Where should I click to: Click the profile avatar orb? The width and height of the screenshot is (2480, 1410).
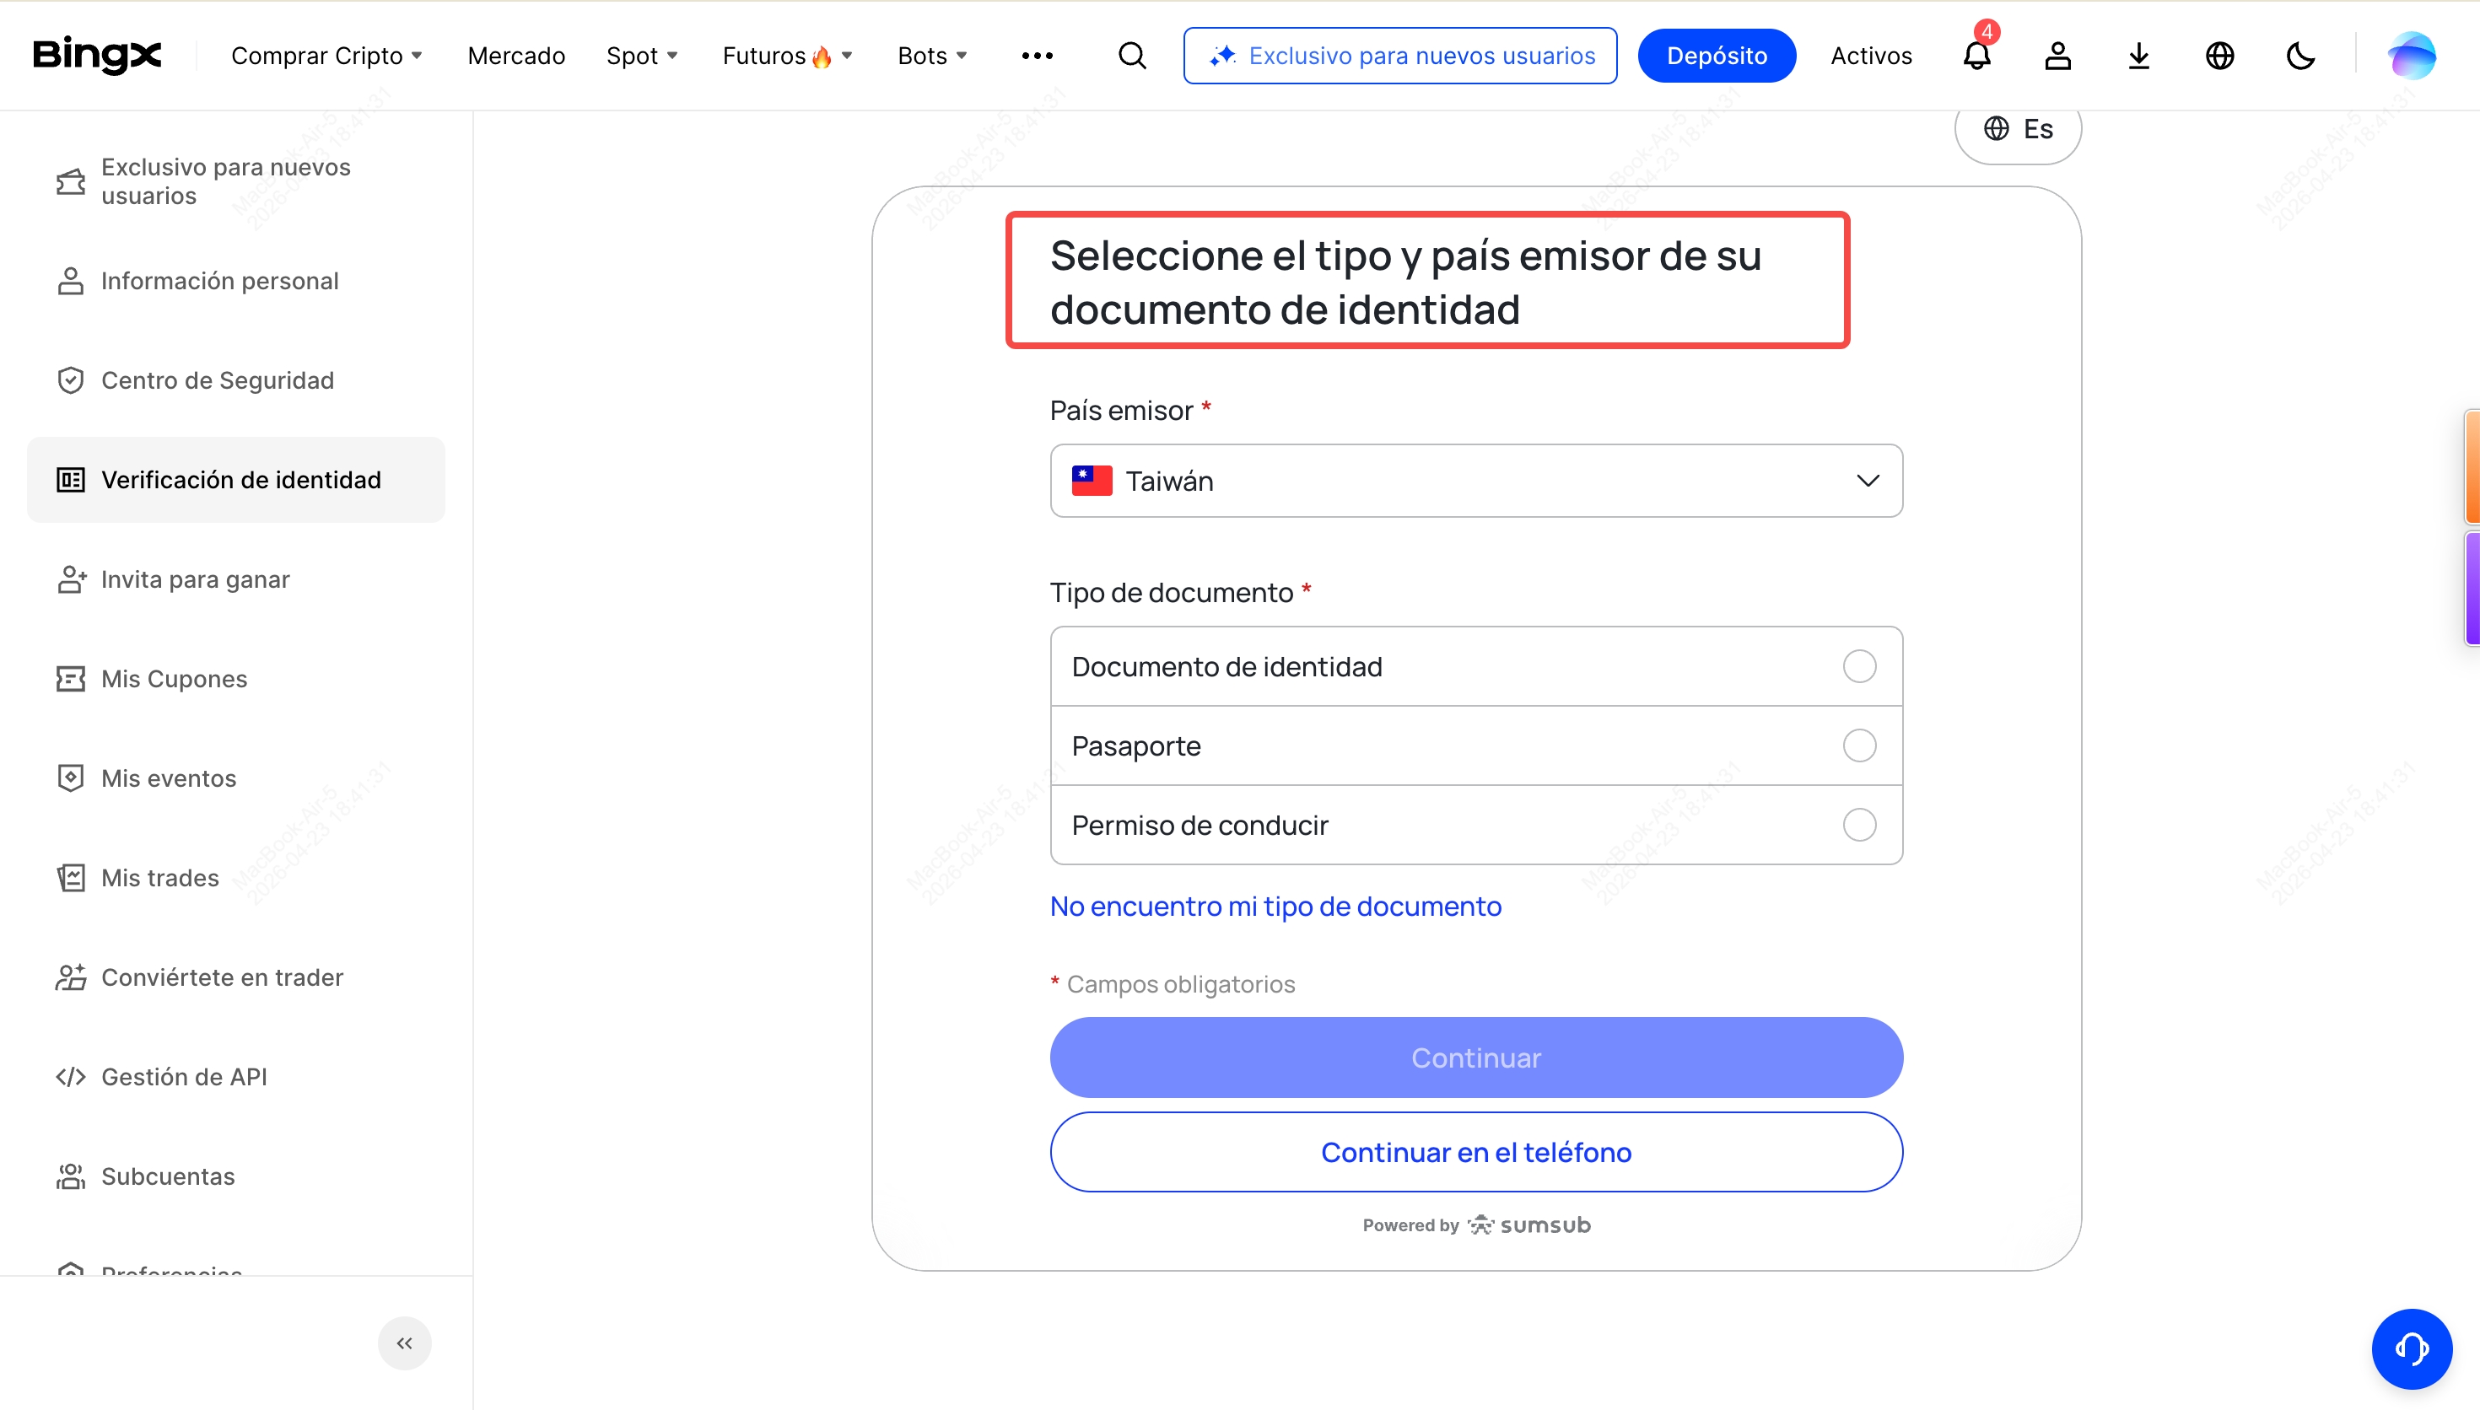click(x=2411, y=57)
